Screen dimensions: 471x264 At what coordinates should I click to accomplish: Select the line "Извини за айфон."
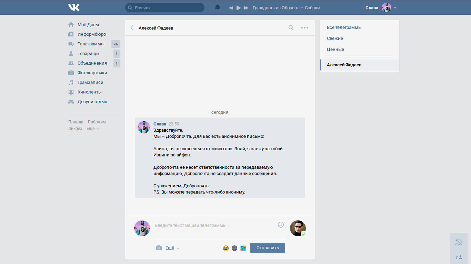[172, 155]
